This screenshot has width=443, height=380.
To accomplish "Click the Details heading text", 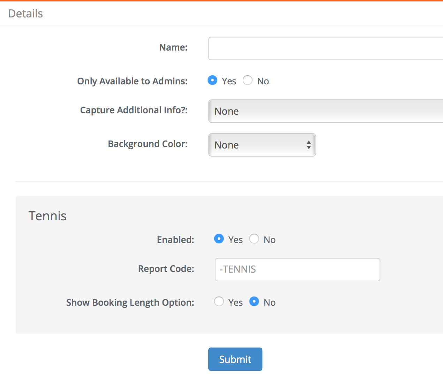I will click(x=25, y=14).
